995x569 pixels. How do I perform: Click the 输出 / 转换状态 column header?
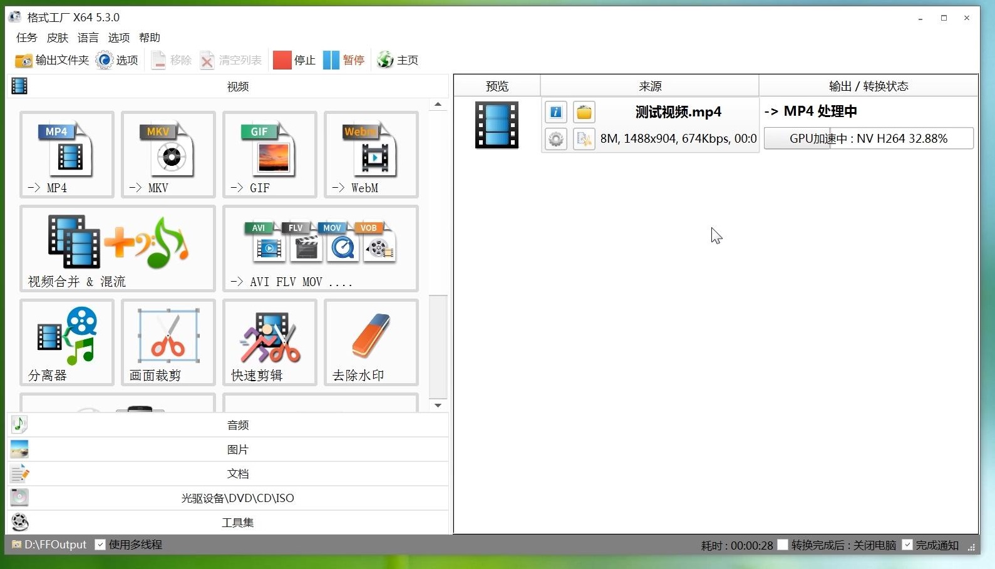point(869,86)
